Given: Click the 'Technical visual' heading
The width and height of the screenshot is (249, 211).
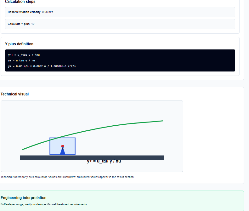Looking at the screenshot, I should tap(14, 94).
